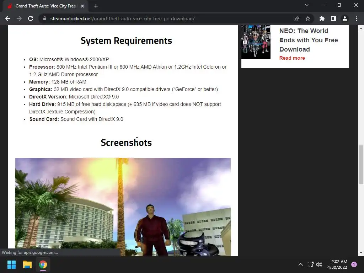
Task: Click the 'OS:' requirement line
Action: pos(69,59)
